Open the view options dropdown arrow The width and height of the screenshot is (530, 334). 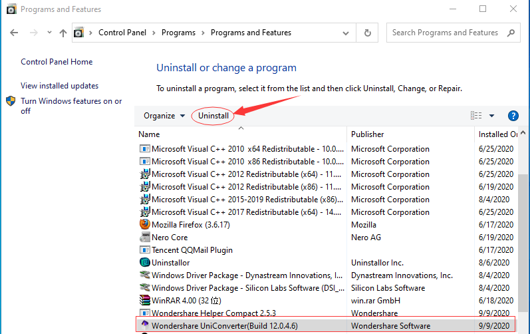coord(492,116)
